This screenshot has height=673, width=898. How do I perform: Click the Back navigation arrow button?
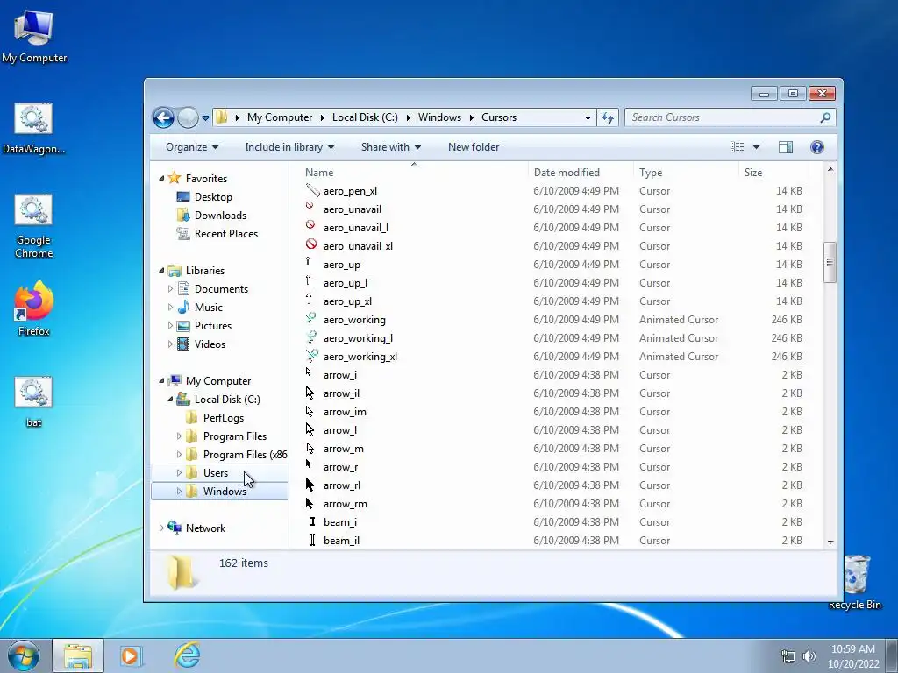[x=163, y=118]
